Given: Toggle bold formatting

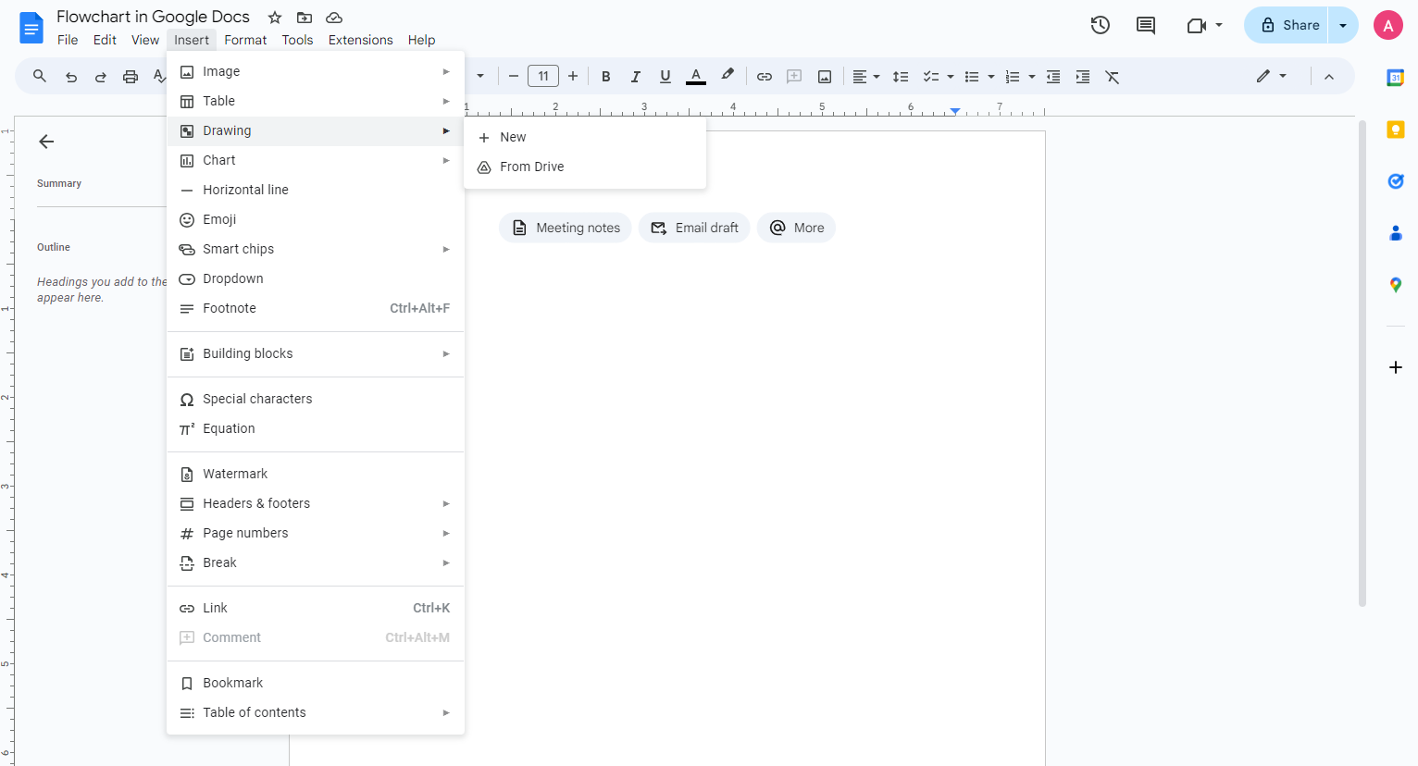Looking at the screenshot, I should pos(605,76).
